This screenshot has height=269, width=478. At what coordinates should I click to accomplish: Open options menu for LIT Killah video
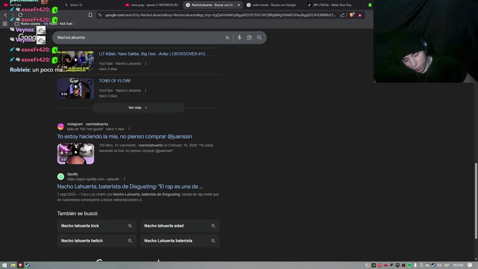click(145, 64)
